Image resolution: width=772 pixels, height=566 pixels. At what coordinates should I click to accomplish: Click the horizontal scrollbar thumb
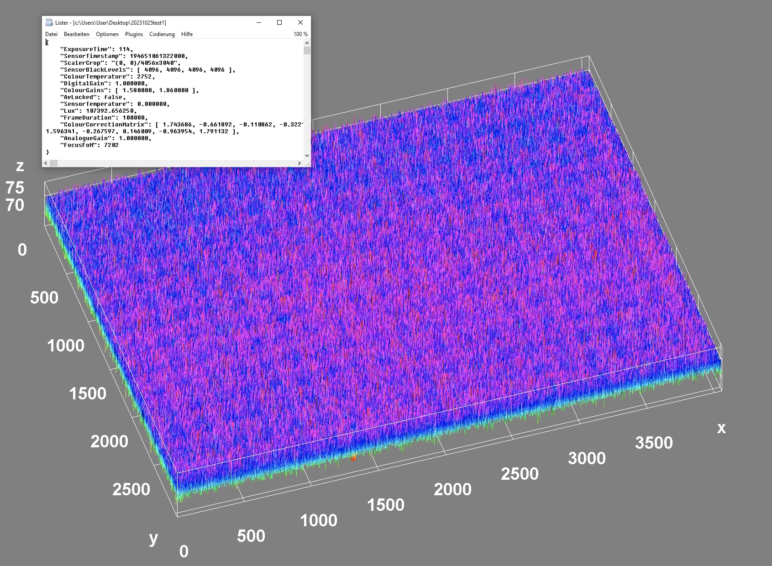53,163
